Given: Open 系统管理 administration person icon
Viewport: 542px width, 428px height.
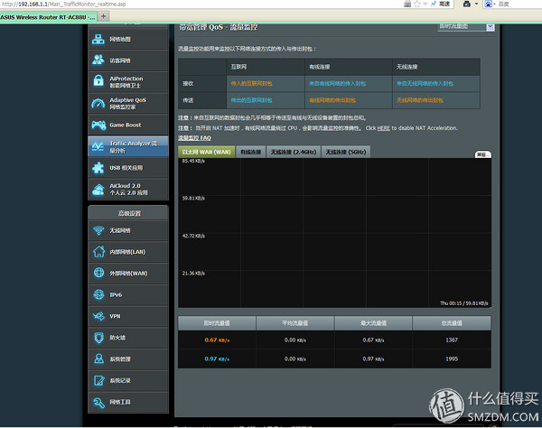Looking at the screenshot, I should click(x=98, y=358).
